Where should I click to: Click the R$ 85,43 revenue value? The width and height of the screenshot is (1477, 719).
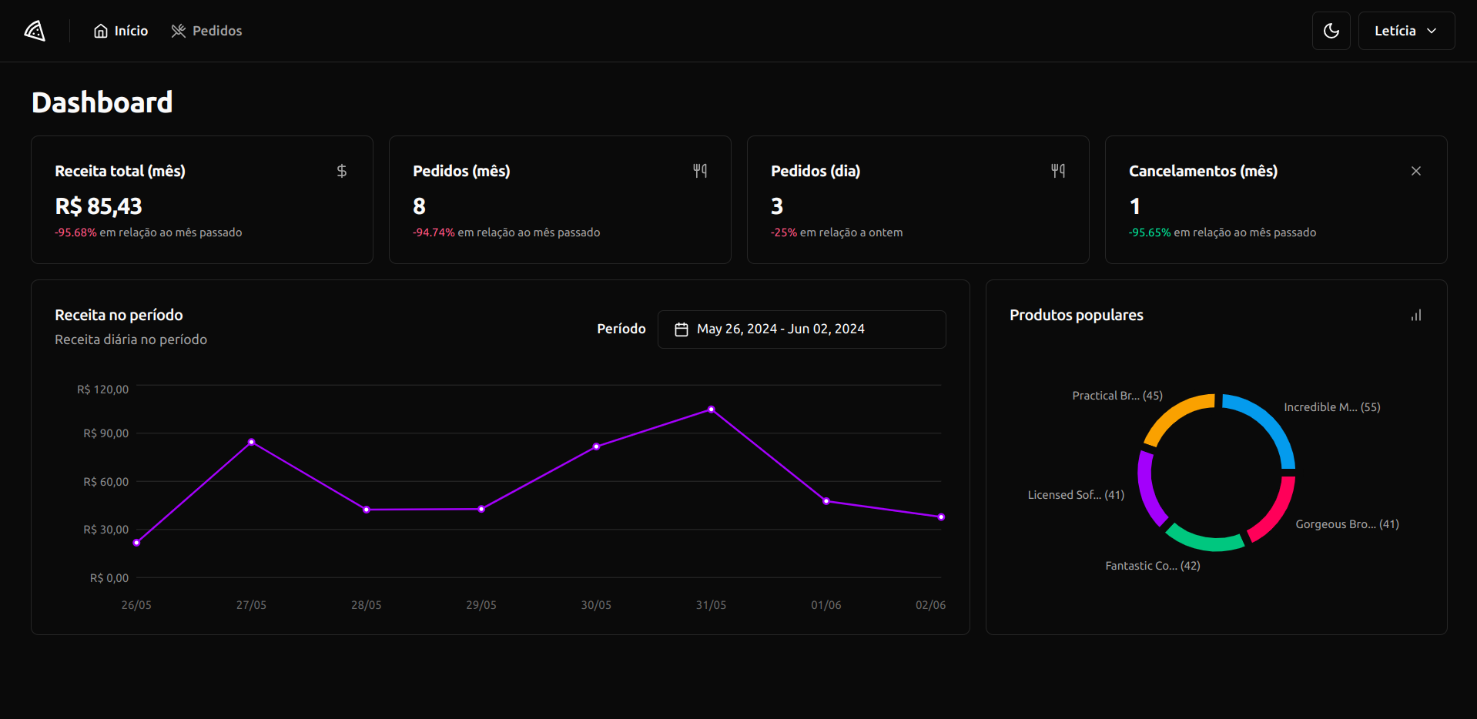[99, 206]
